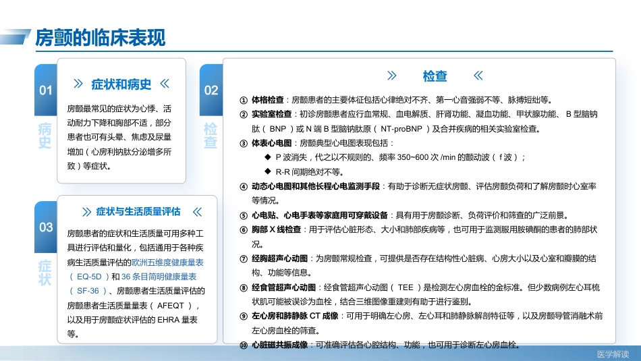Click the slide title 房颤的临床表现

tap(100, 38)
